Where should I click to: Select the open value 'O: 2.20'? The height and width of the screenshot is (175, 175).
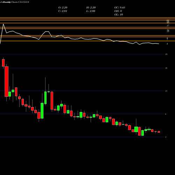[63, 8]
